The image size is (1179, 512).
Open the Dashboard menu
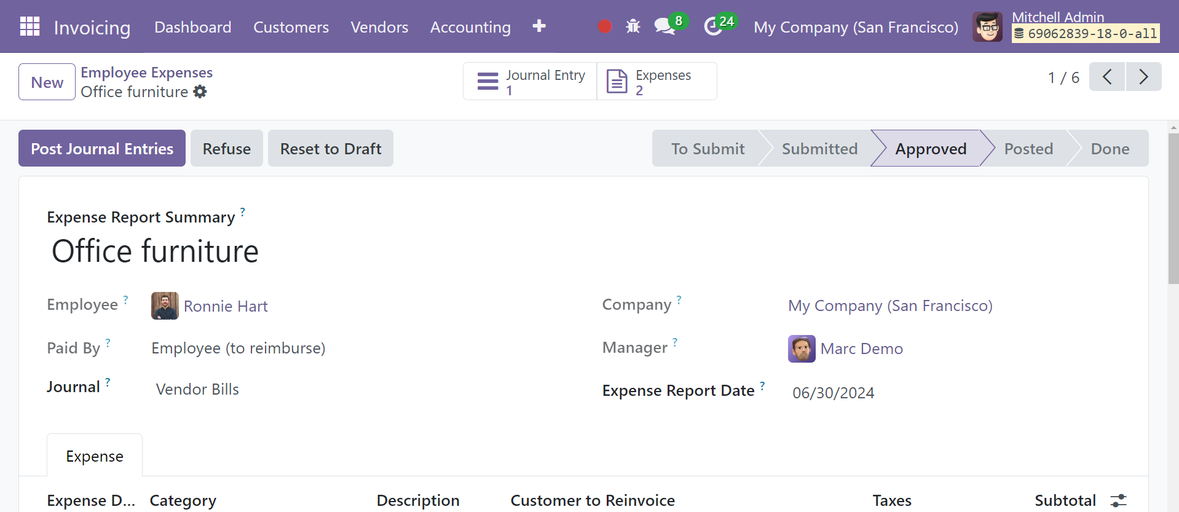point(193,27)
